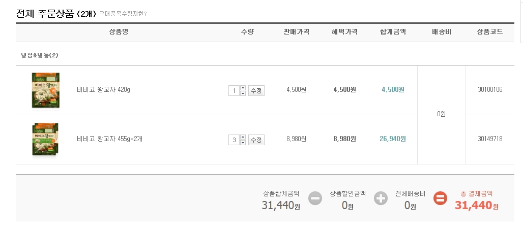
Task: Focus the quantity field showing 1
Action: [234, 91]
